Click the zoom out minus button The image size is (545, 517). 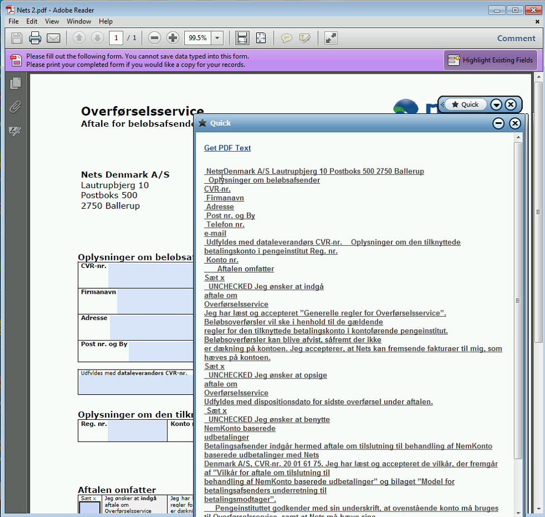point(155,38)
